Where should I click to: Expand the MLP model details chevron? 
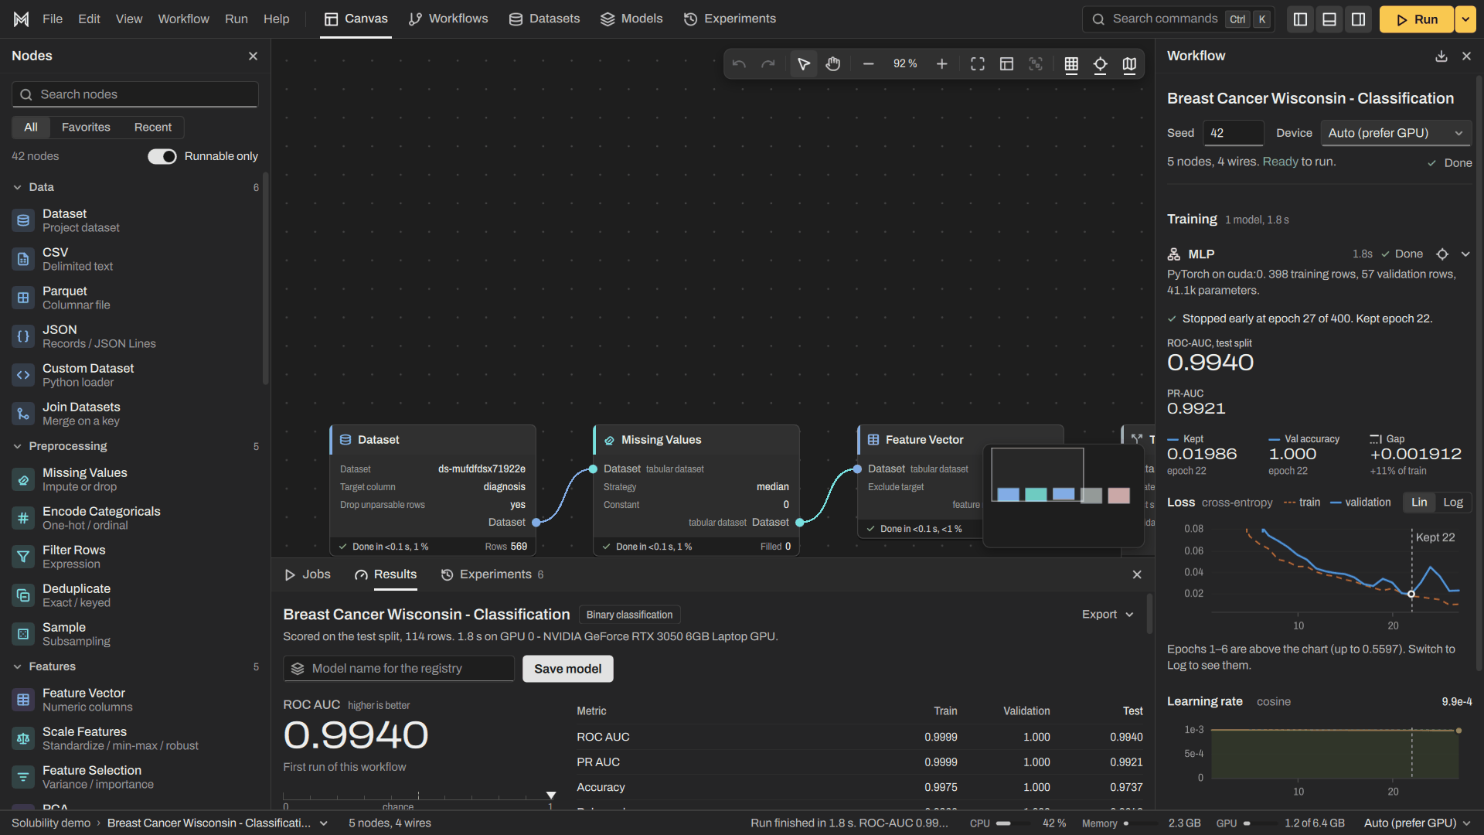(1465, 254)
